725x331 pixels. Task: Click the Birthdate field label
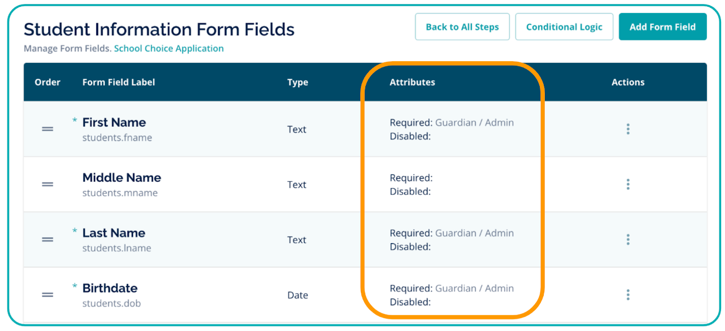tap(110, 288)
